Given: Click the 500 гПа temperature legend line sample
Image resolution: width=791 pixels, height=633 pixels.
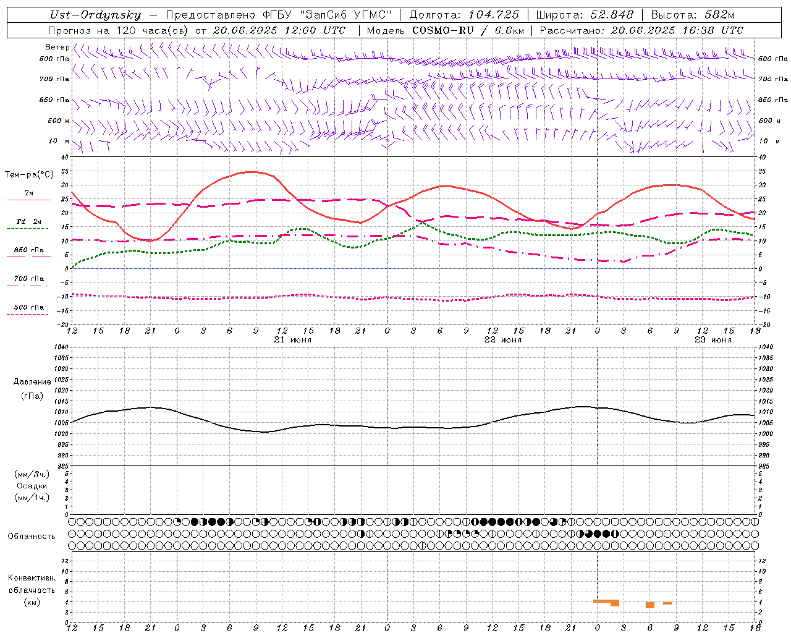Looking at the screenshot, I should [28, 314].
